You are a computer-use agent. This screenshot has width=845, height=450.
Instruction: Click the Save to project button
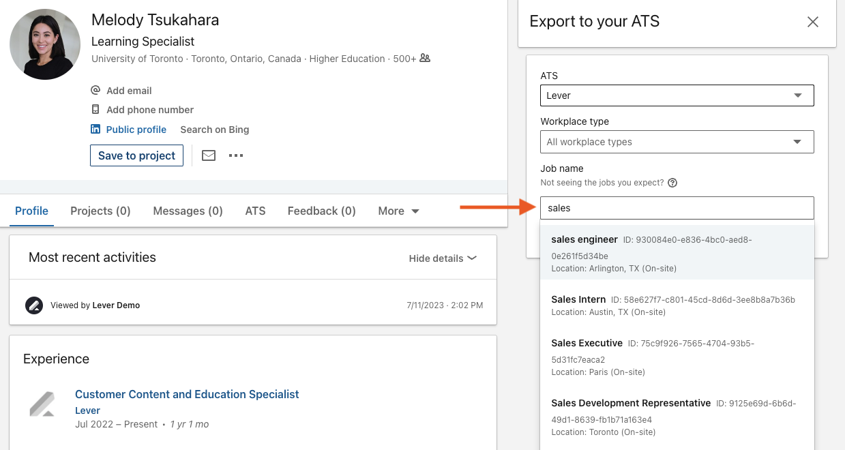[x=136, y=155]
